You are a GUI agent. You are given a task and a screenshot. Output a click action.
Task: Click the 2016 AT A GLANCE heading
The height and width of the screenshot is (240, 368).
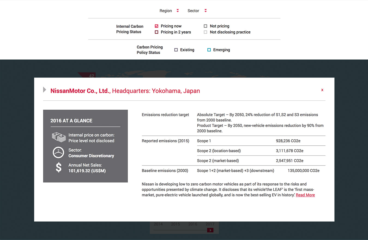pyautogui.click(x=71, y=121)
